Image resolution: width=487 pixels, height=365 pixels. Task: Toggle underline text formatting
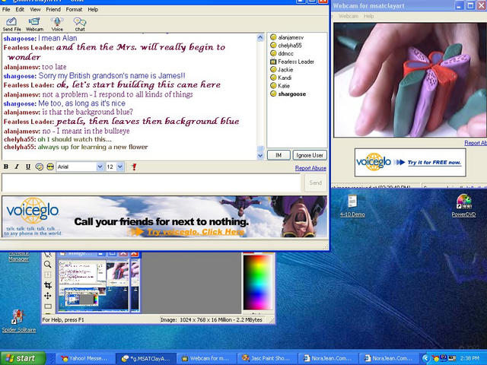[28, 167]
